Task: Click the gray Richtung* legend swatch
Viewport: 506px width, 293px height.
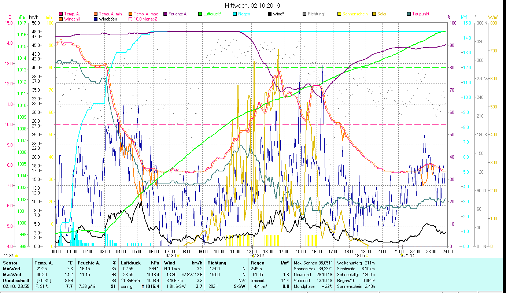Action: (x=304, y=14)
